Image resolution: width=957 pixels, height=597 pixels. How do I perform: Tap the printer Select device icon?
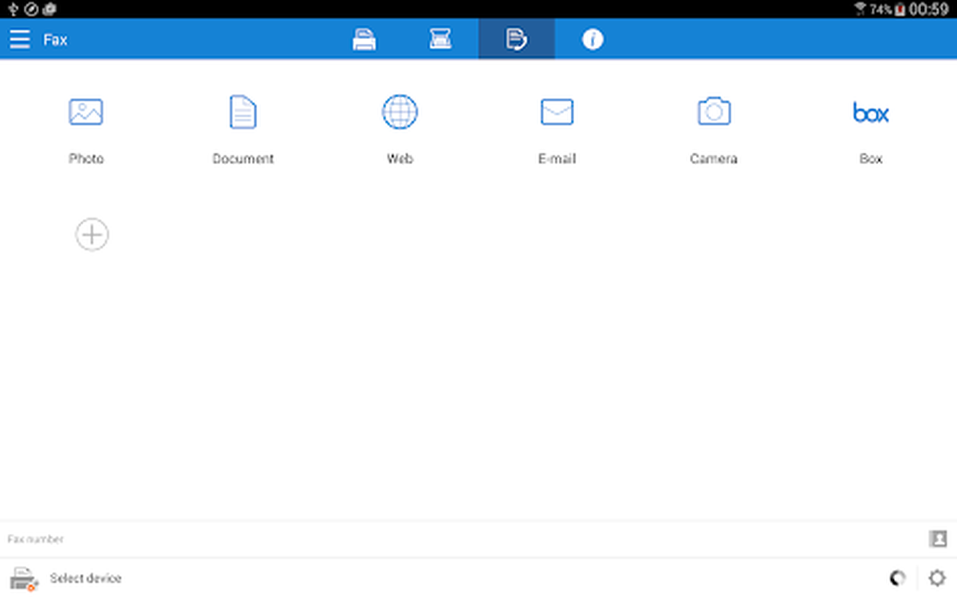click(x=23, y=579)
